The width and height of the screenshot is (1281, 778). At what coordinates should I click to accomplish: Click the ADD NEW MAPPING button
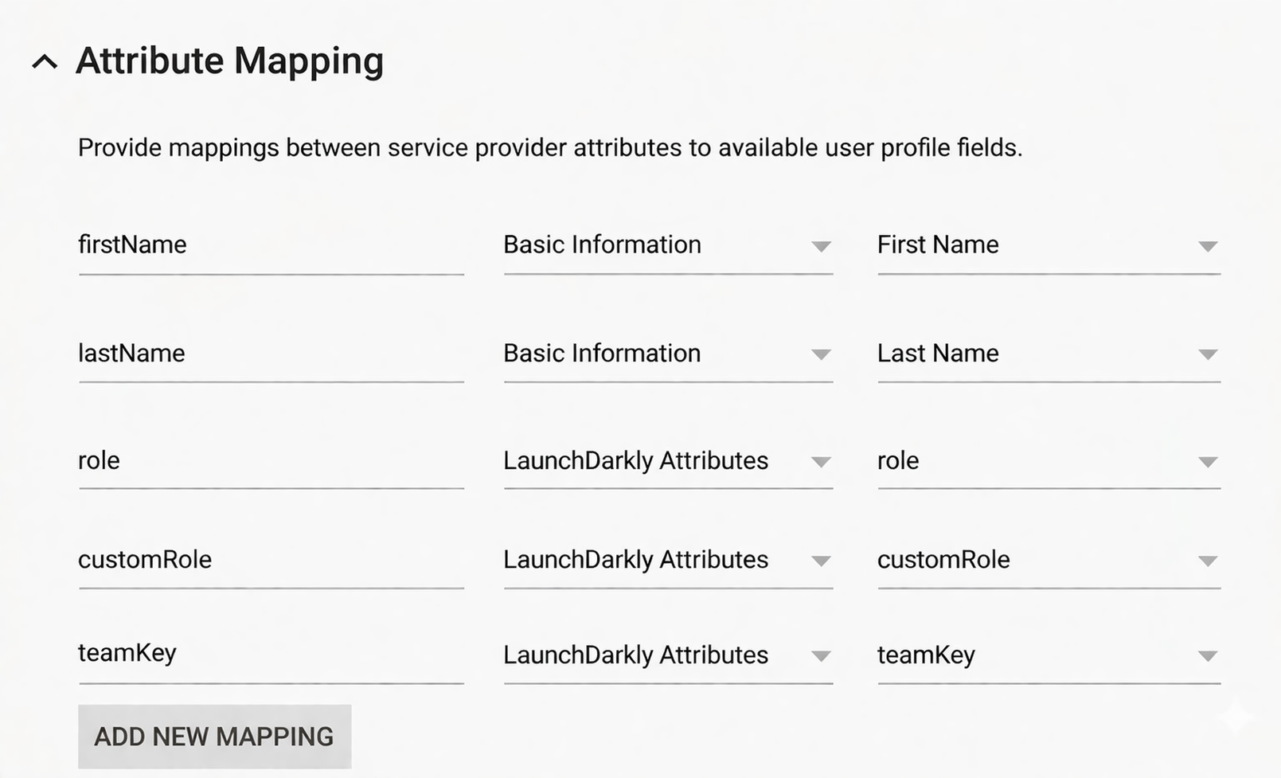213,737
